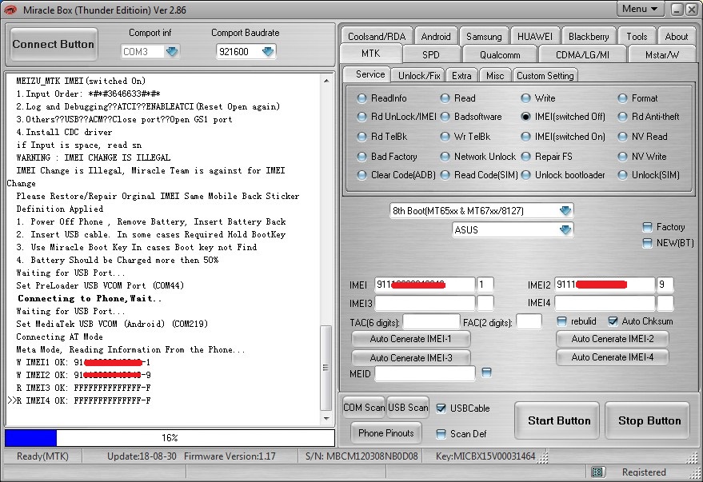703x482 pixels.
Task: Click the USB Scan button
Action: pyautogui.click(x=408, y=407)
